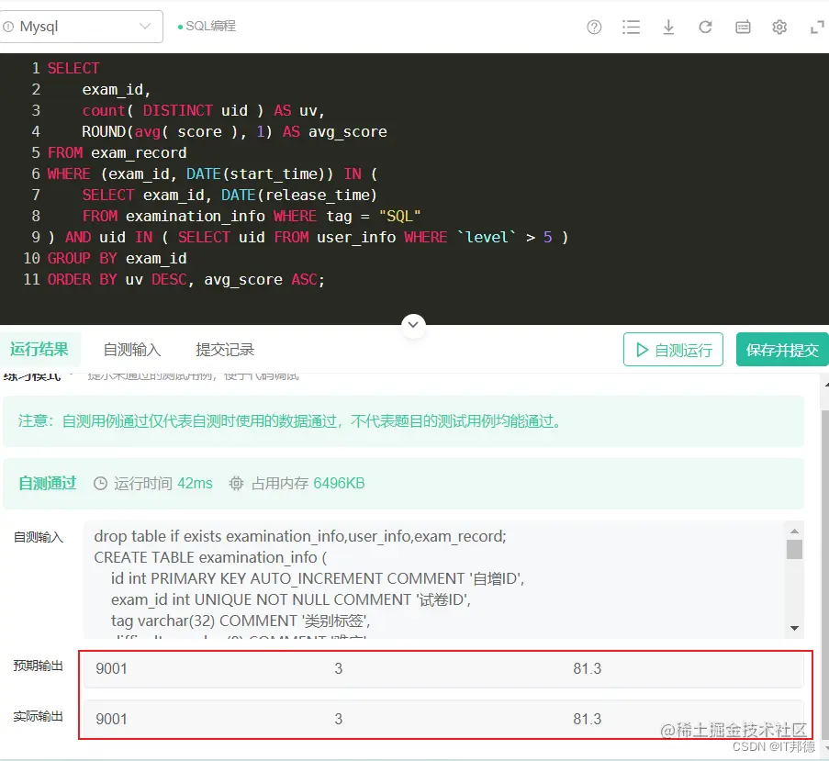Click the SQL编程 label
Screen dimensions: 829x761
[210, 26]
